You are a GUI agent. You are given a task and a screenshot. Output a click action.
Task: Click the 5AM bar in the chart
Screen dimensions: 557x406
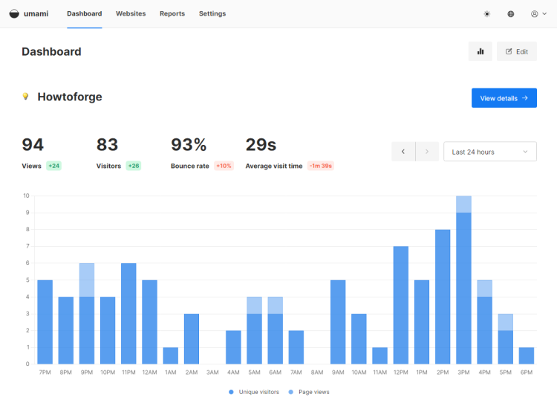[254, 330]
